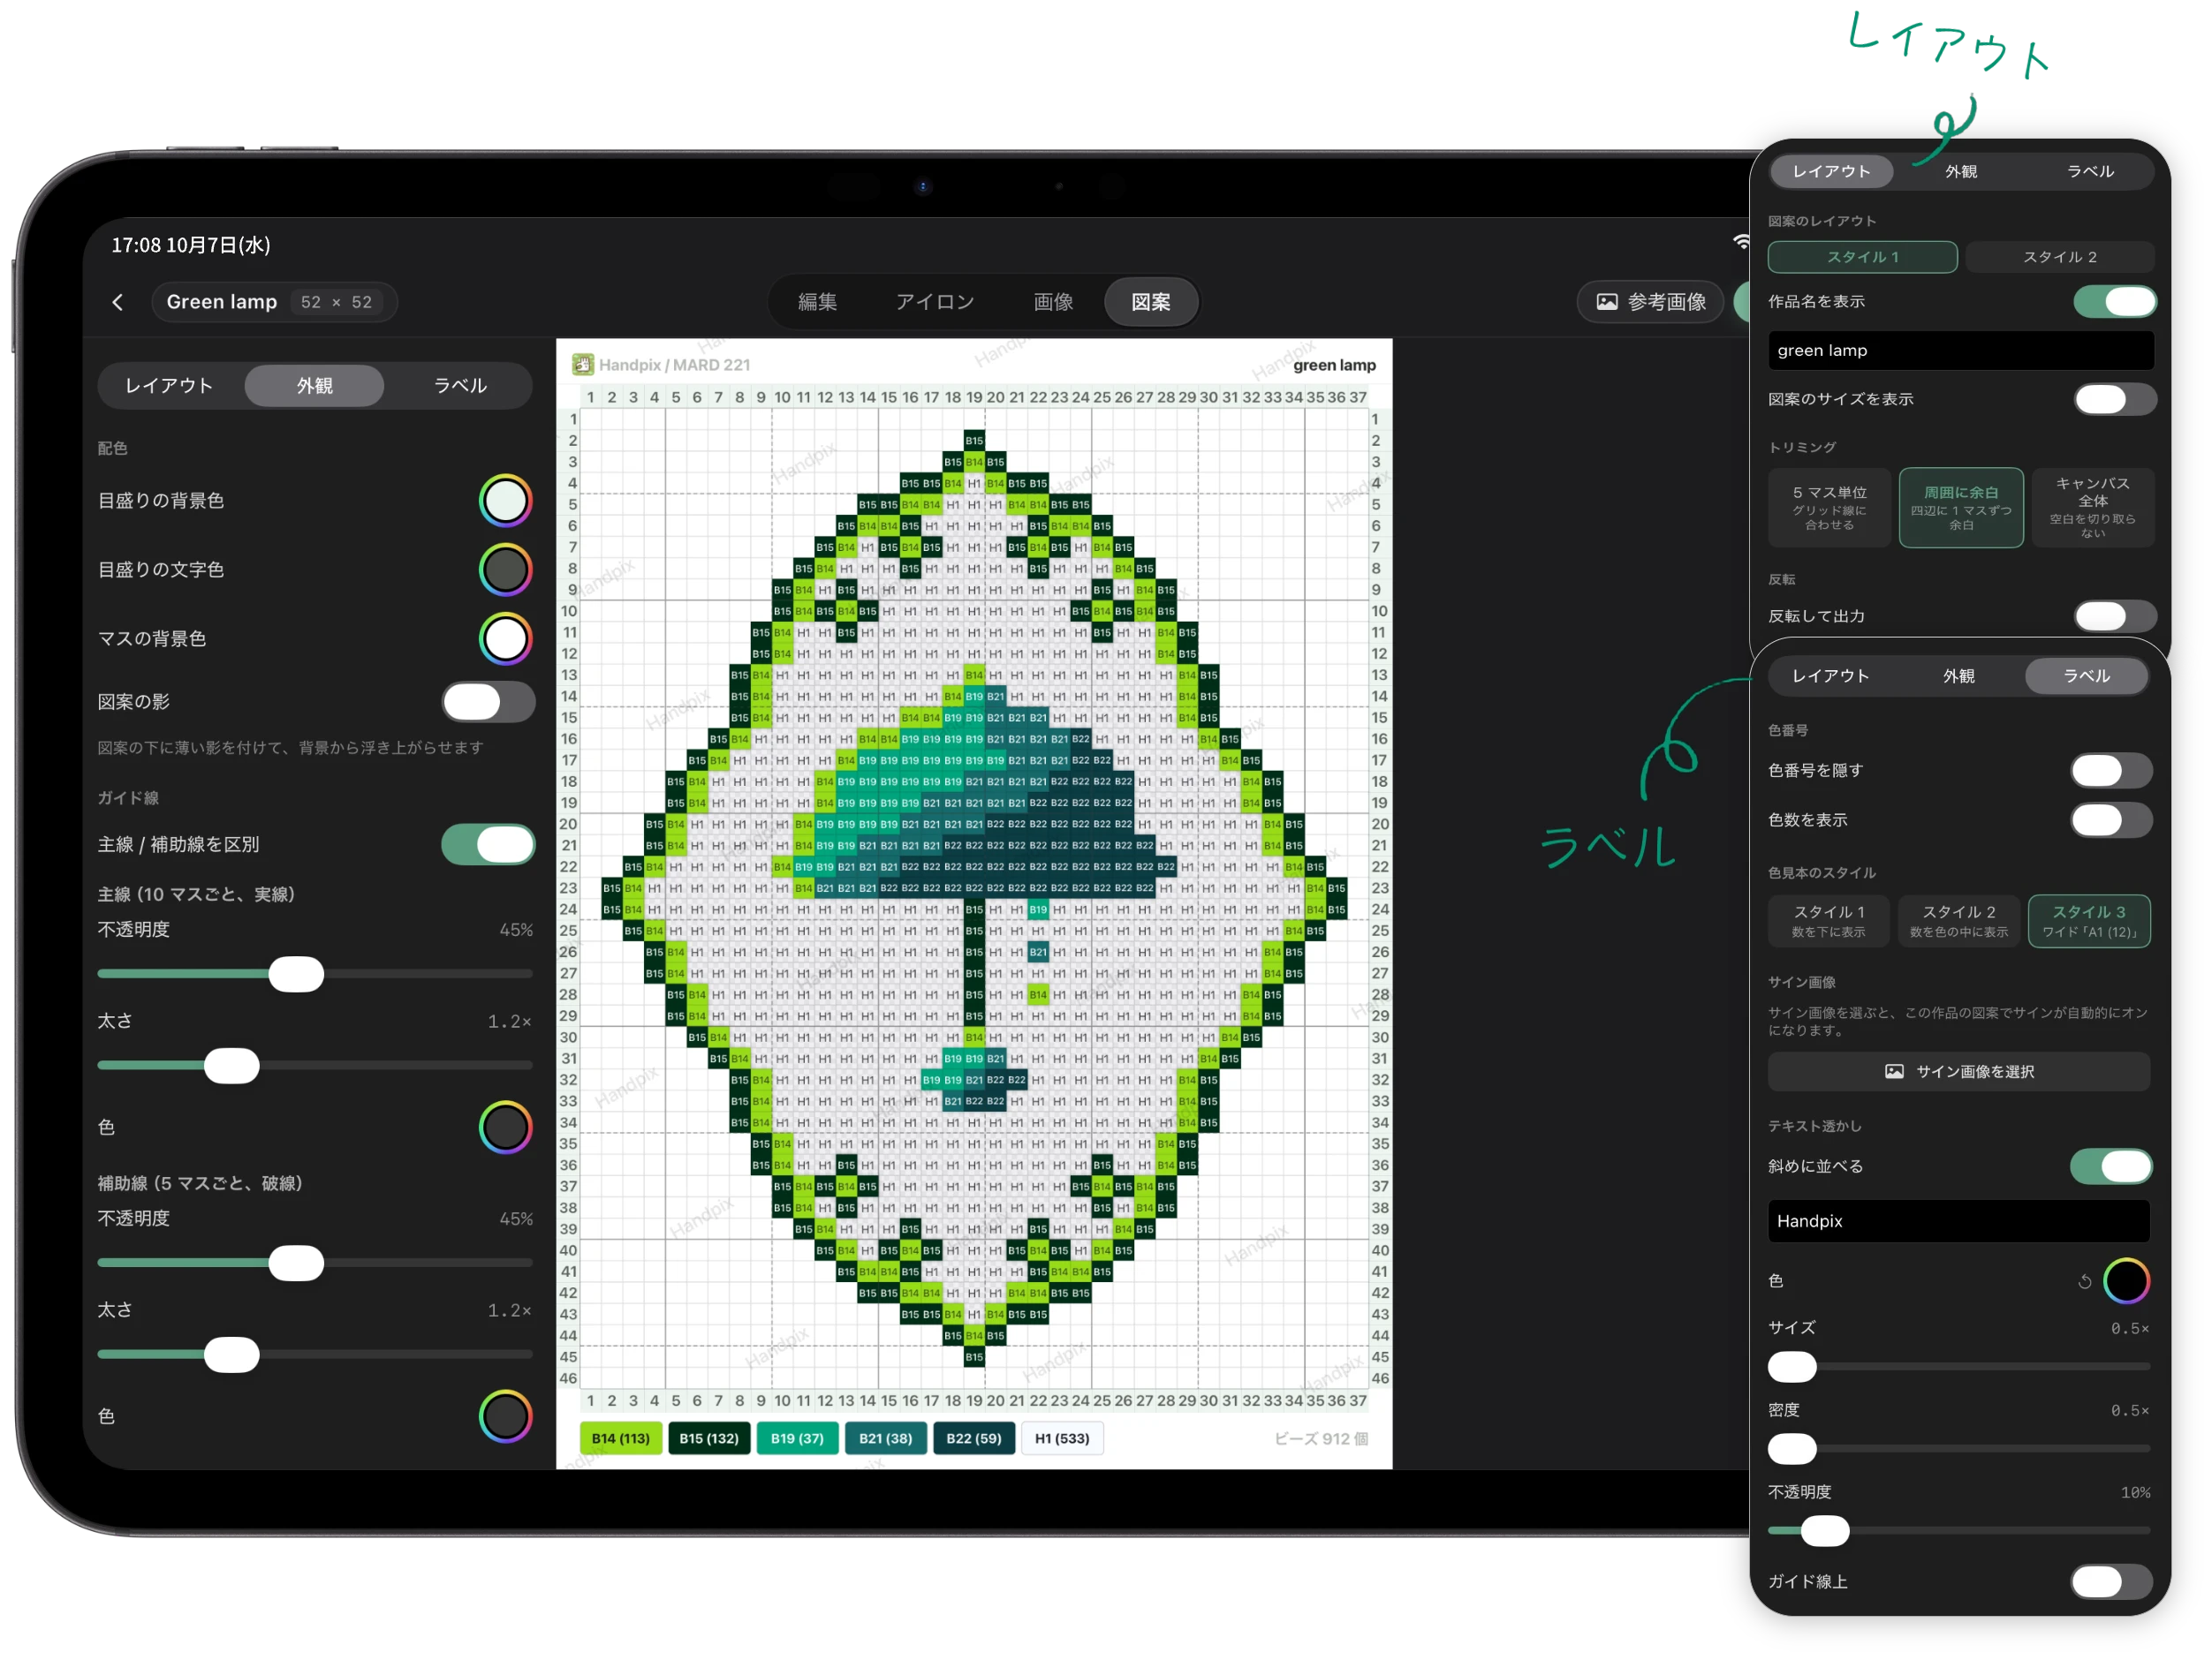2212x1660 pixels.
Task: Go back with the left chevron arrow
Action: pyautogui.click(x=118, y=302)
